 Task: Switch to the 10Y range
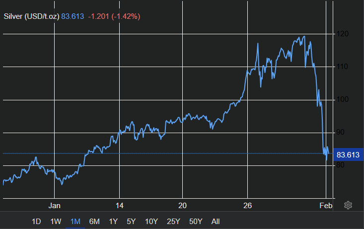(x=151, y=222)
